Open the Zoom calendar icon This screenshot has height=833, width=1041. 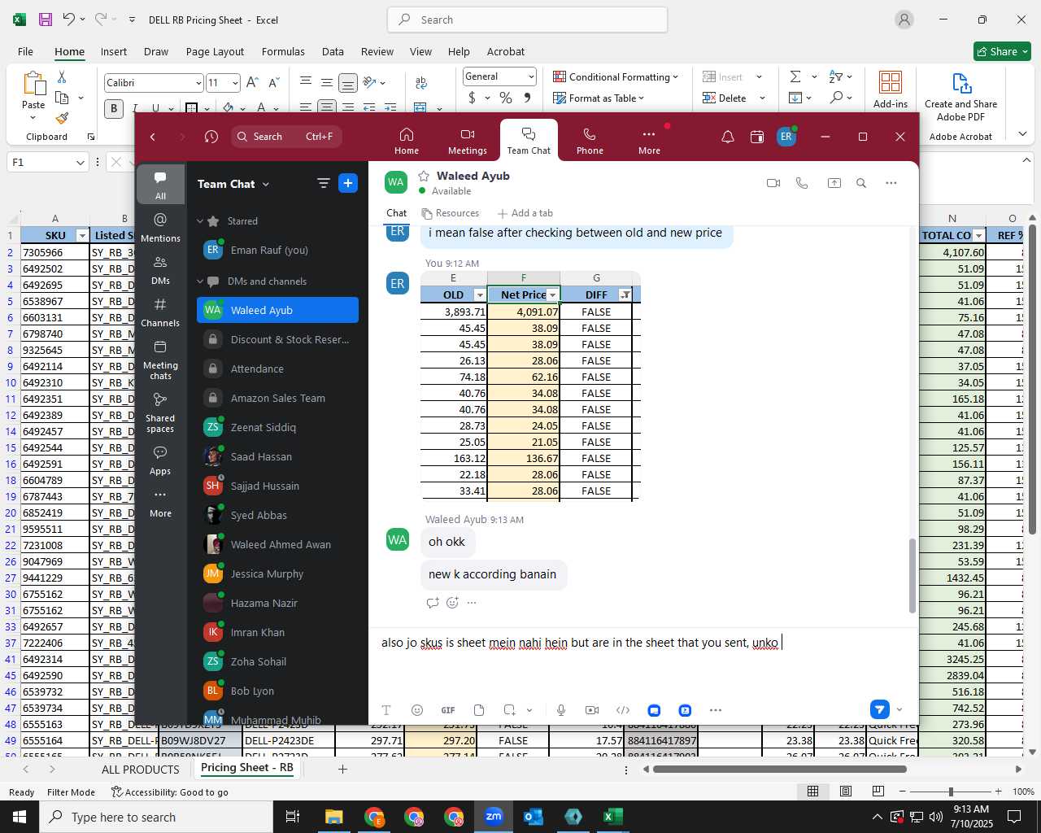click(757, 137)
